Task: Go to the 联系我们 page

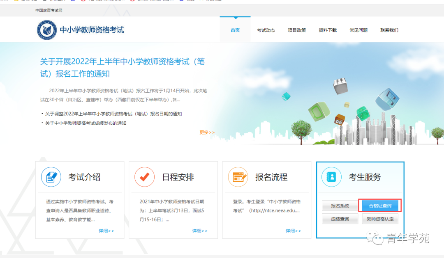Action: tap(389, 30)
